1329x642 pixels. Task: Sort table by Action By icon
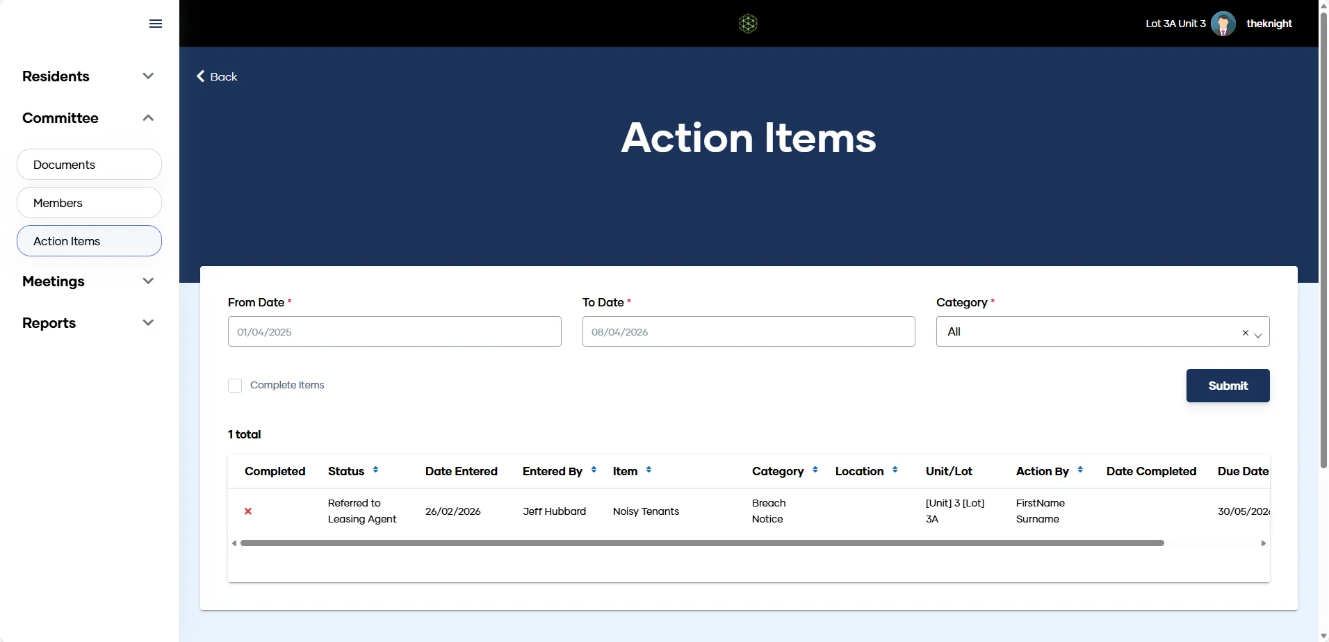tap(1080, 470)
